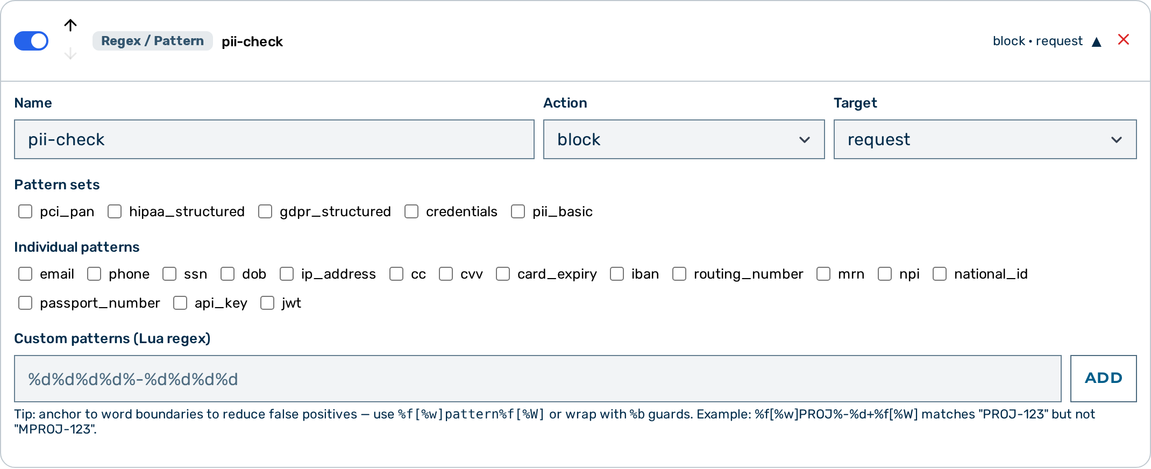Click the block • request summary text

(x=1038, y=41)
